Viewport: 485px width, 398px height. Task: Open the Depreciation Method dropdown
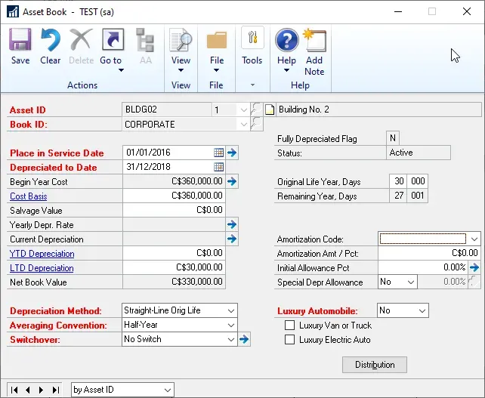point(230,311)
